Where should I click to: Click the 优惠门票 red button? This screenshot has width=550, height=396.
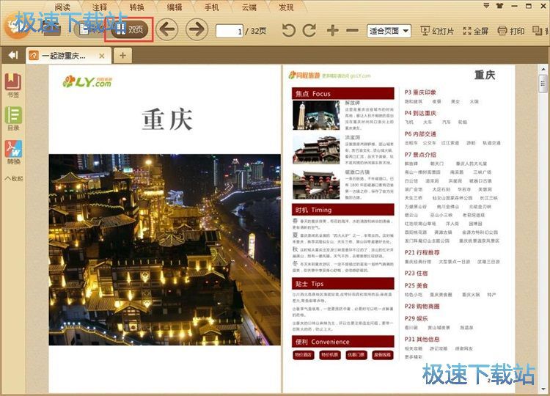point(356,355)
